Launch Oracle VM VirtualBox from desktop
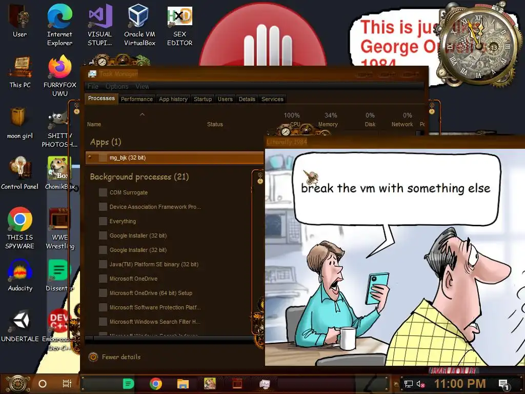 139,25
